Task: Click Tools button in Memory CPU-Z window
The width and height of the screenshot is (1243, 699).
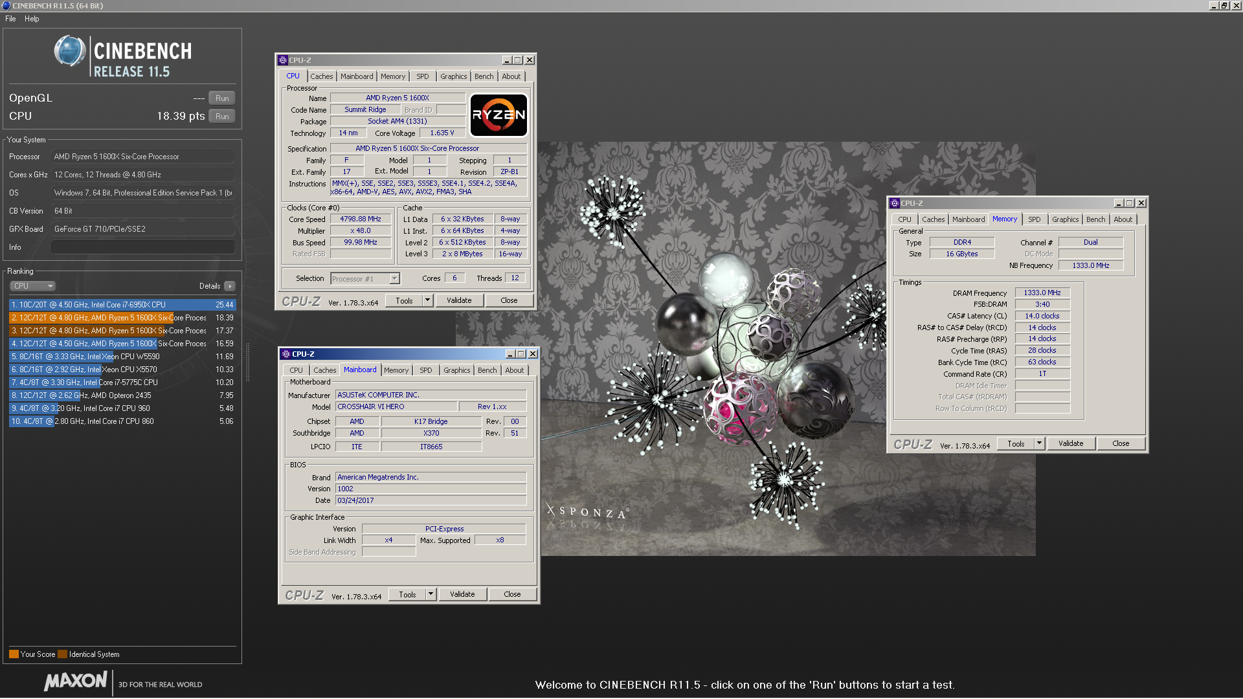Action: 1016,444
